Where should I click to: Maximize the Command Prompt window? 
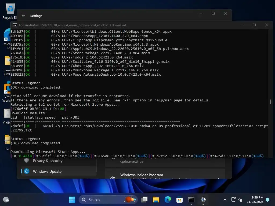pos(254,25)
